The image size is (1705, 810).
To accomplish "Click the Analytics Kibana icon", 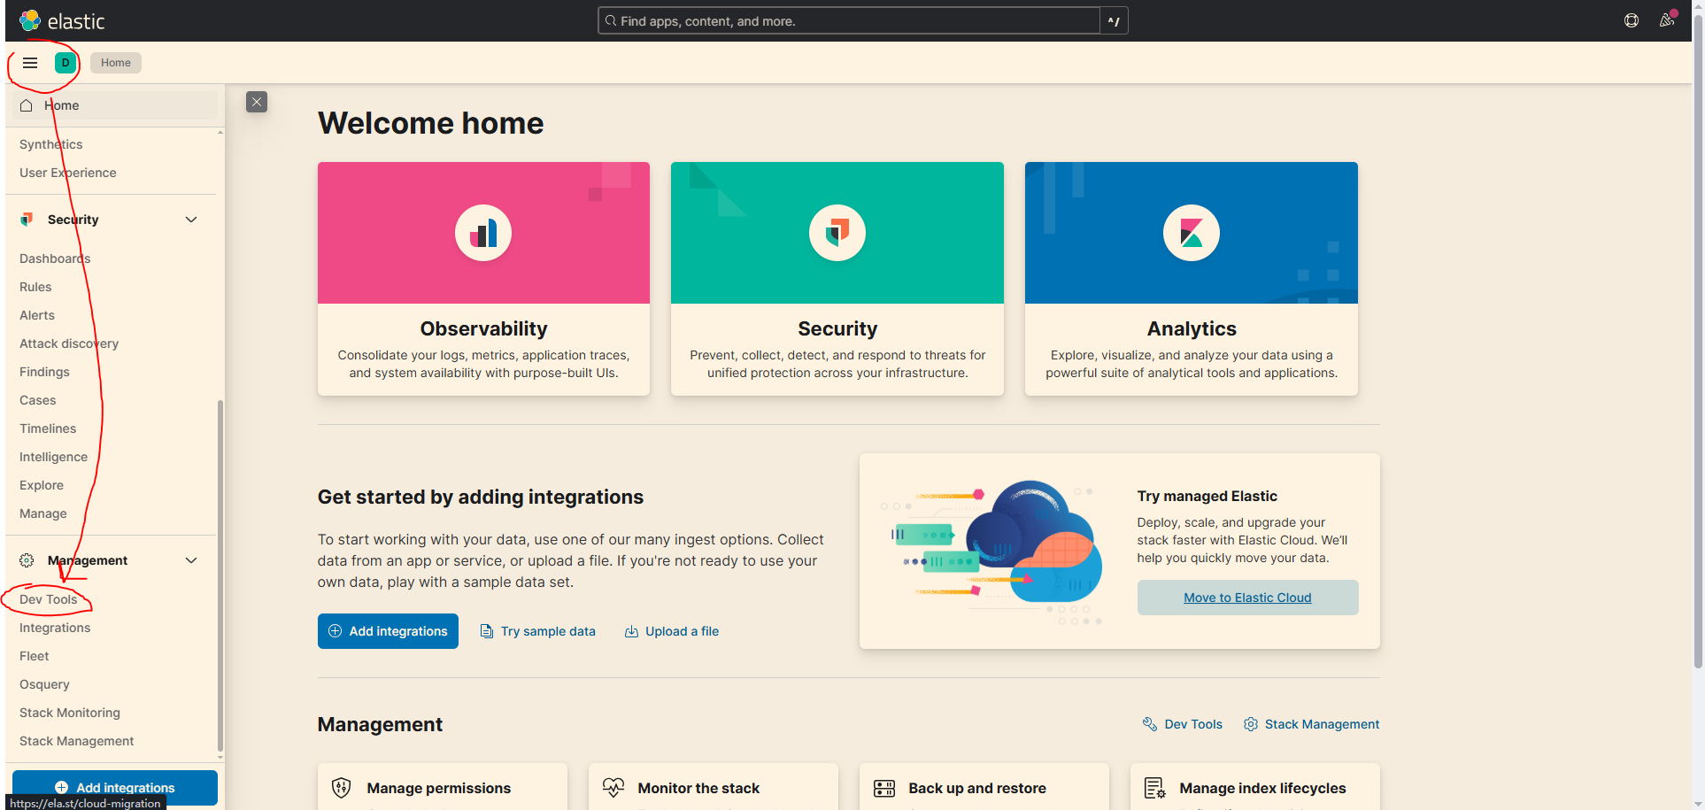I will click(x=1192, y=233).
